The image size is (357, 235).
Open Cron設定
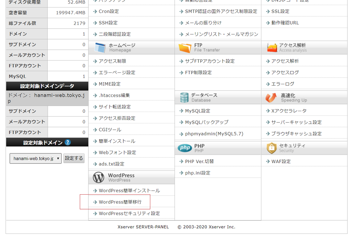tap(109, 11)
